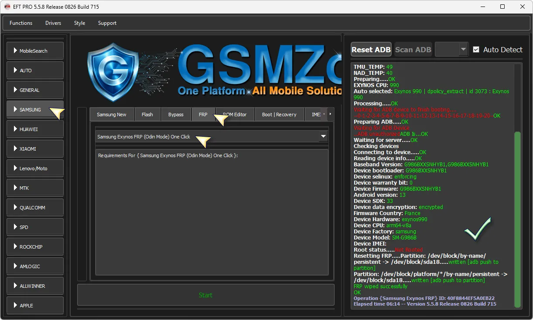Minimize the EFT PRO window

[x=483, y=7]
